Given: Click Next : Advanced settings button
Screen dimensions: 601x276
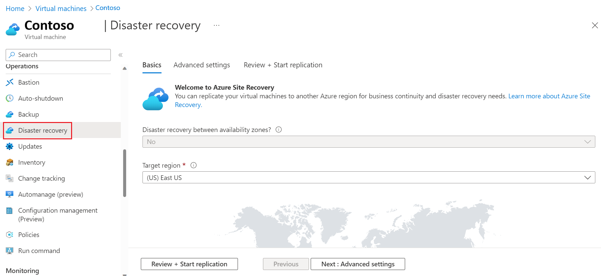Looking at the screenshot, I should 358,264.
